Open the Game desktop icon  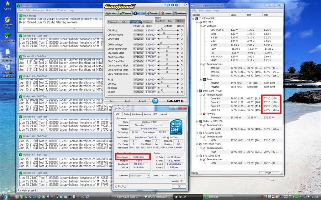point(8,6)
